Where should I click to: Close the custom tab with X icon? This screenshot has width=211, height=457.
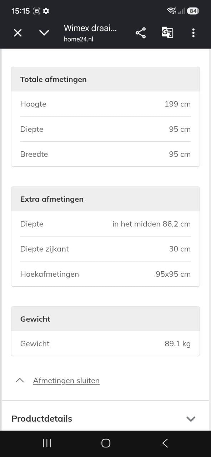coord(17,33)
